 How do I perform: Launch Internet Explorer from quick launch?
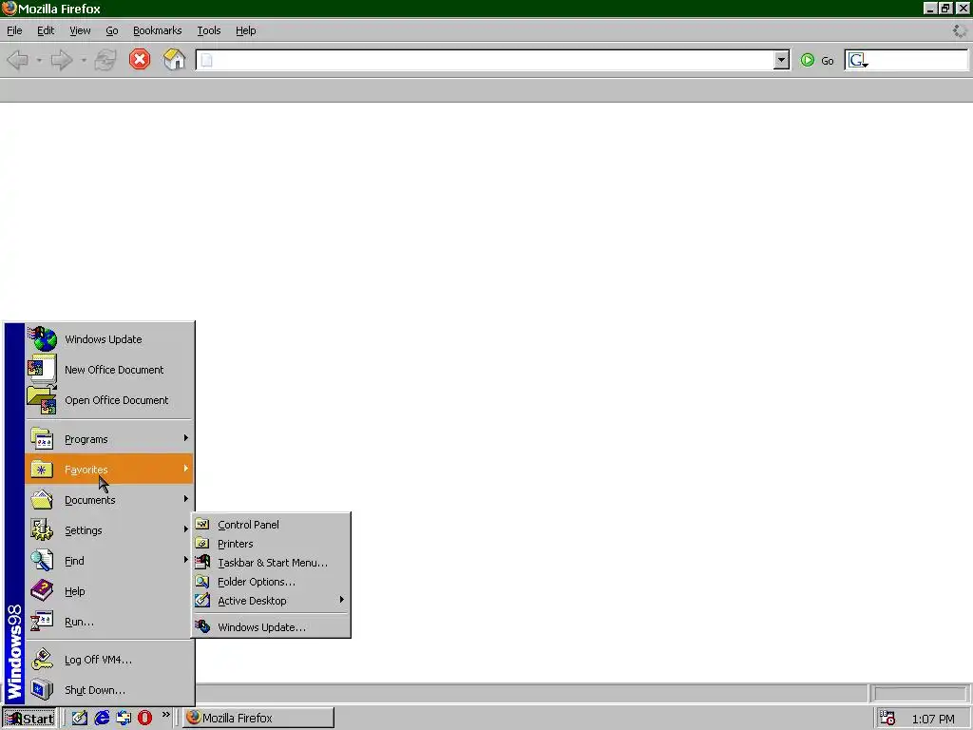[x=102, y=718]
